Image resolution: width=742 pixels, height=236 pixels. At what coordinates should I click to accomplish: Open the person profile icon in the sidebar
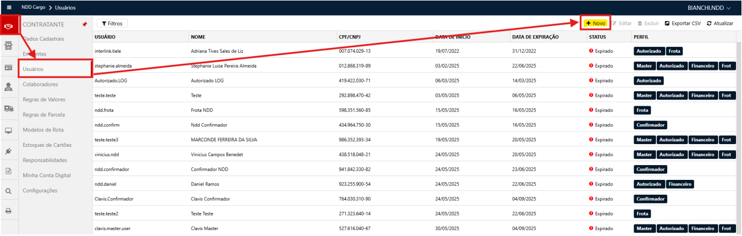click(9, 87)
